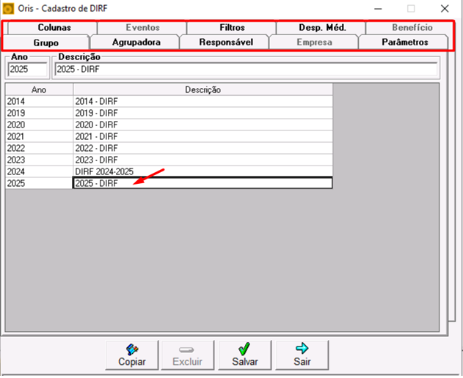The image size is (463, 378).
Task: Open the Empresa tab
Action: coord(314,42)
